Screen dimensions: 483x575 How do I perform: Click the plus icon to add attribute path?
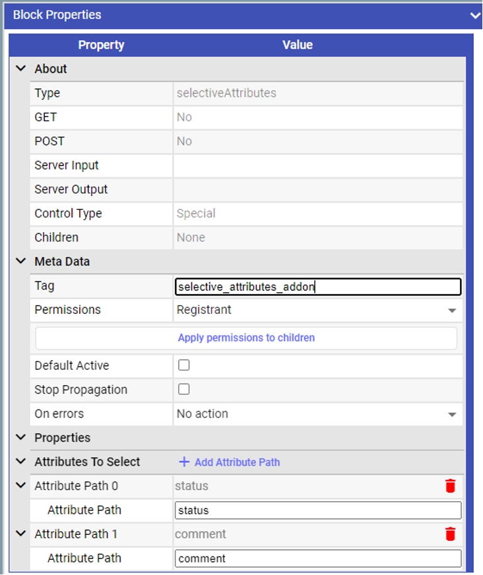(x=184, y=462)
